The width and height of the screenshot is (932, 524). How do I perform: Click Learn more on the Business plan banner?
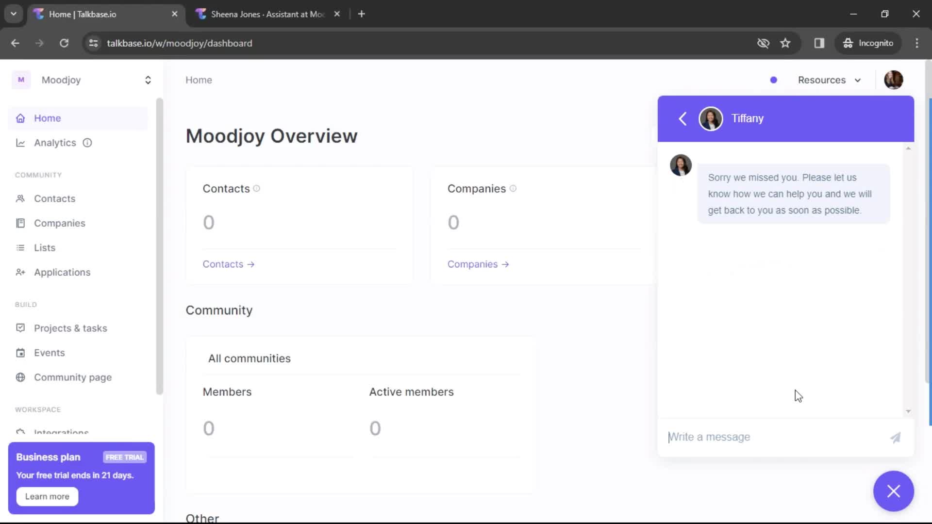coord(47,496)
